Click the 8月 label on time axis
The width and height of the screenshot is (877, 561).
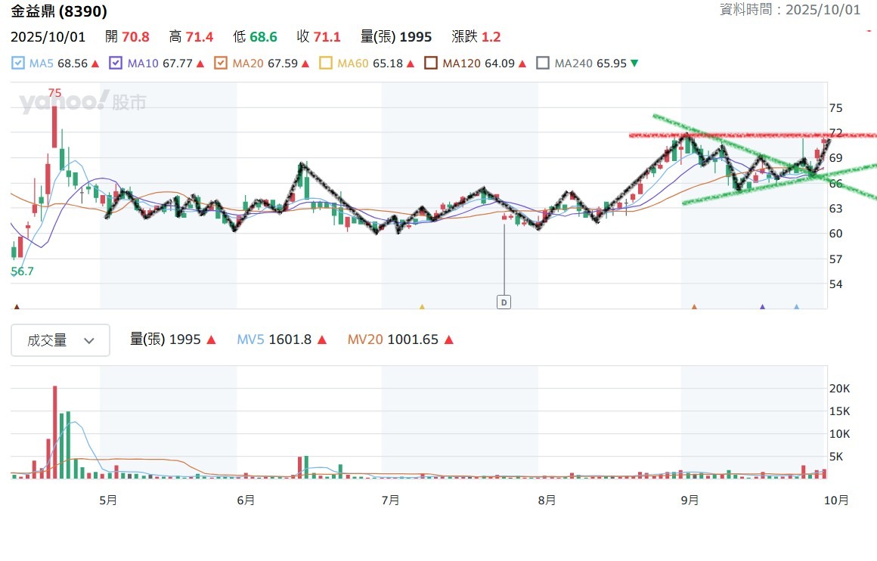coord(547,501)
